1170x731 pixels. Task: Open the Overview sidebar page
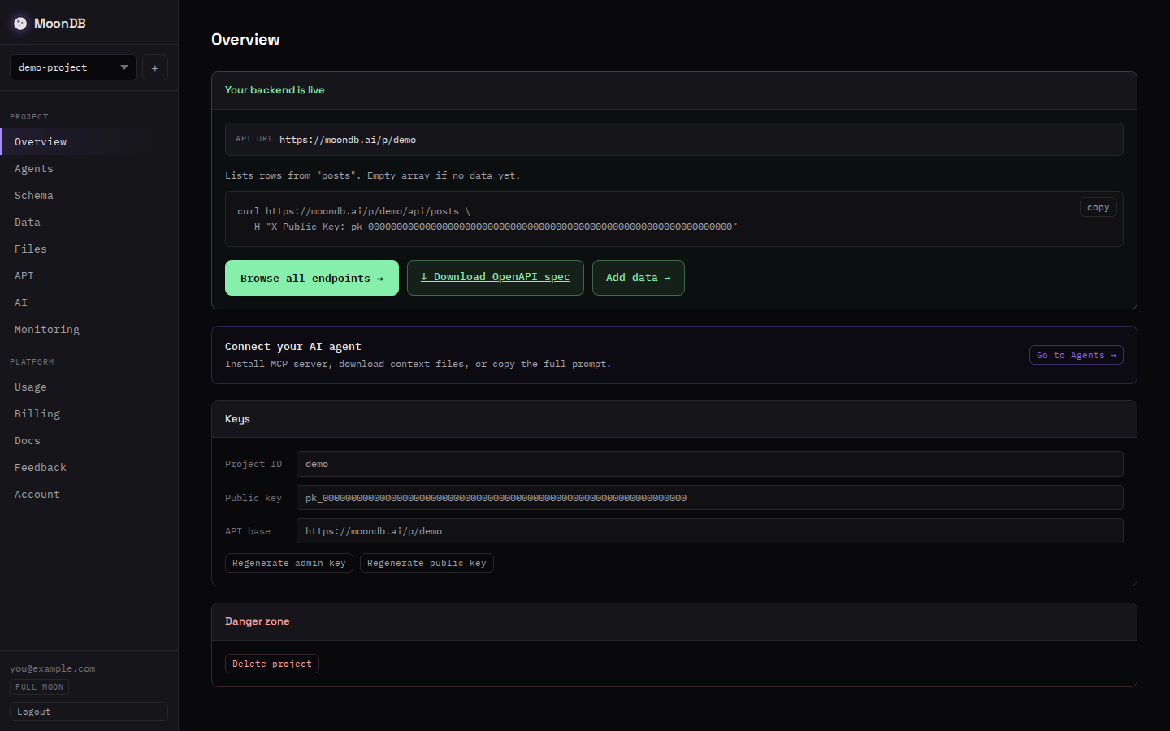(x=89, y=141)
